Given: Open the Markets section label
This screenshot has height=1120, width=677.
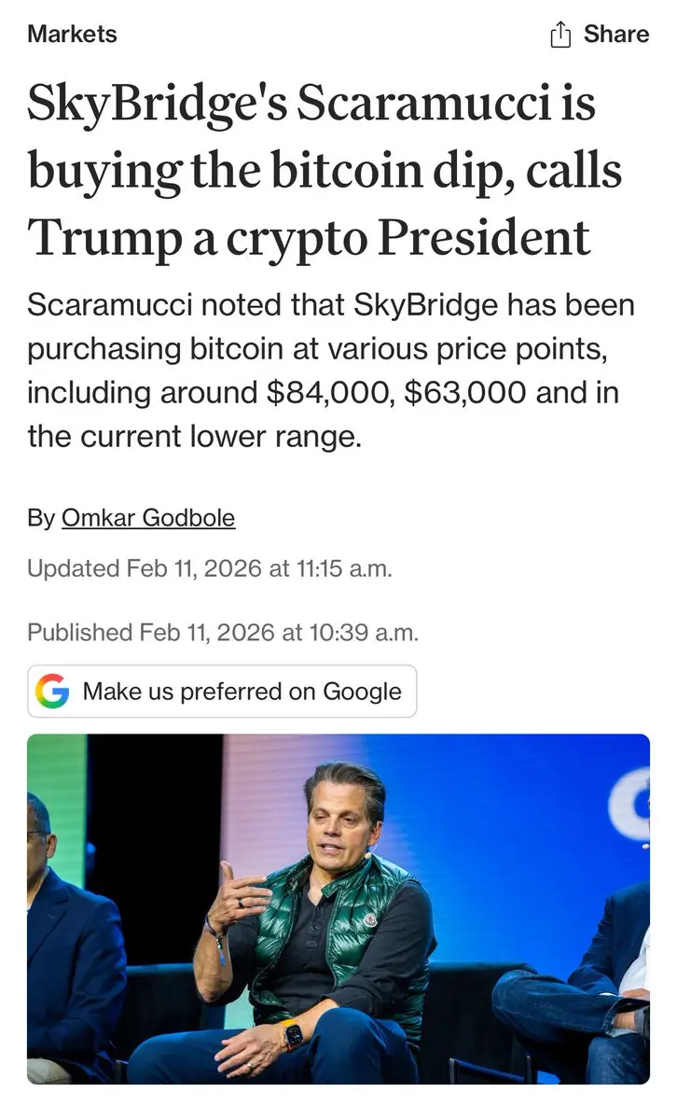Looking at the screenshot, I should 73,34.
